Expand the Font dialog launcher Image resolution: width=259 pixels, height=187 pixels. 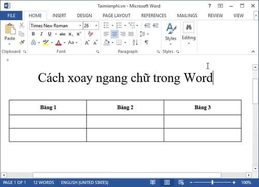(x=97, y=52)
